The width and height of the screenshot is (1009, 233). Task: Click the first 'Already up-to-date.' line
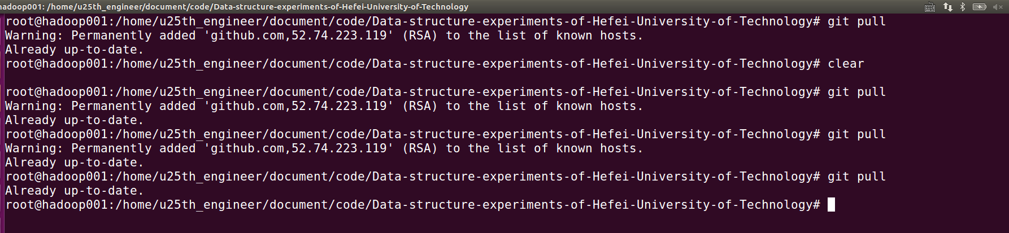pos(75,50)
